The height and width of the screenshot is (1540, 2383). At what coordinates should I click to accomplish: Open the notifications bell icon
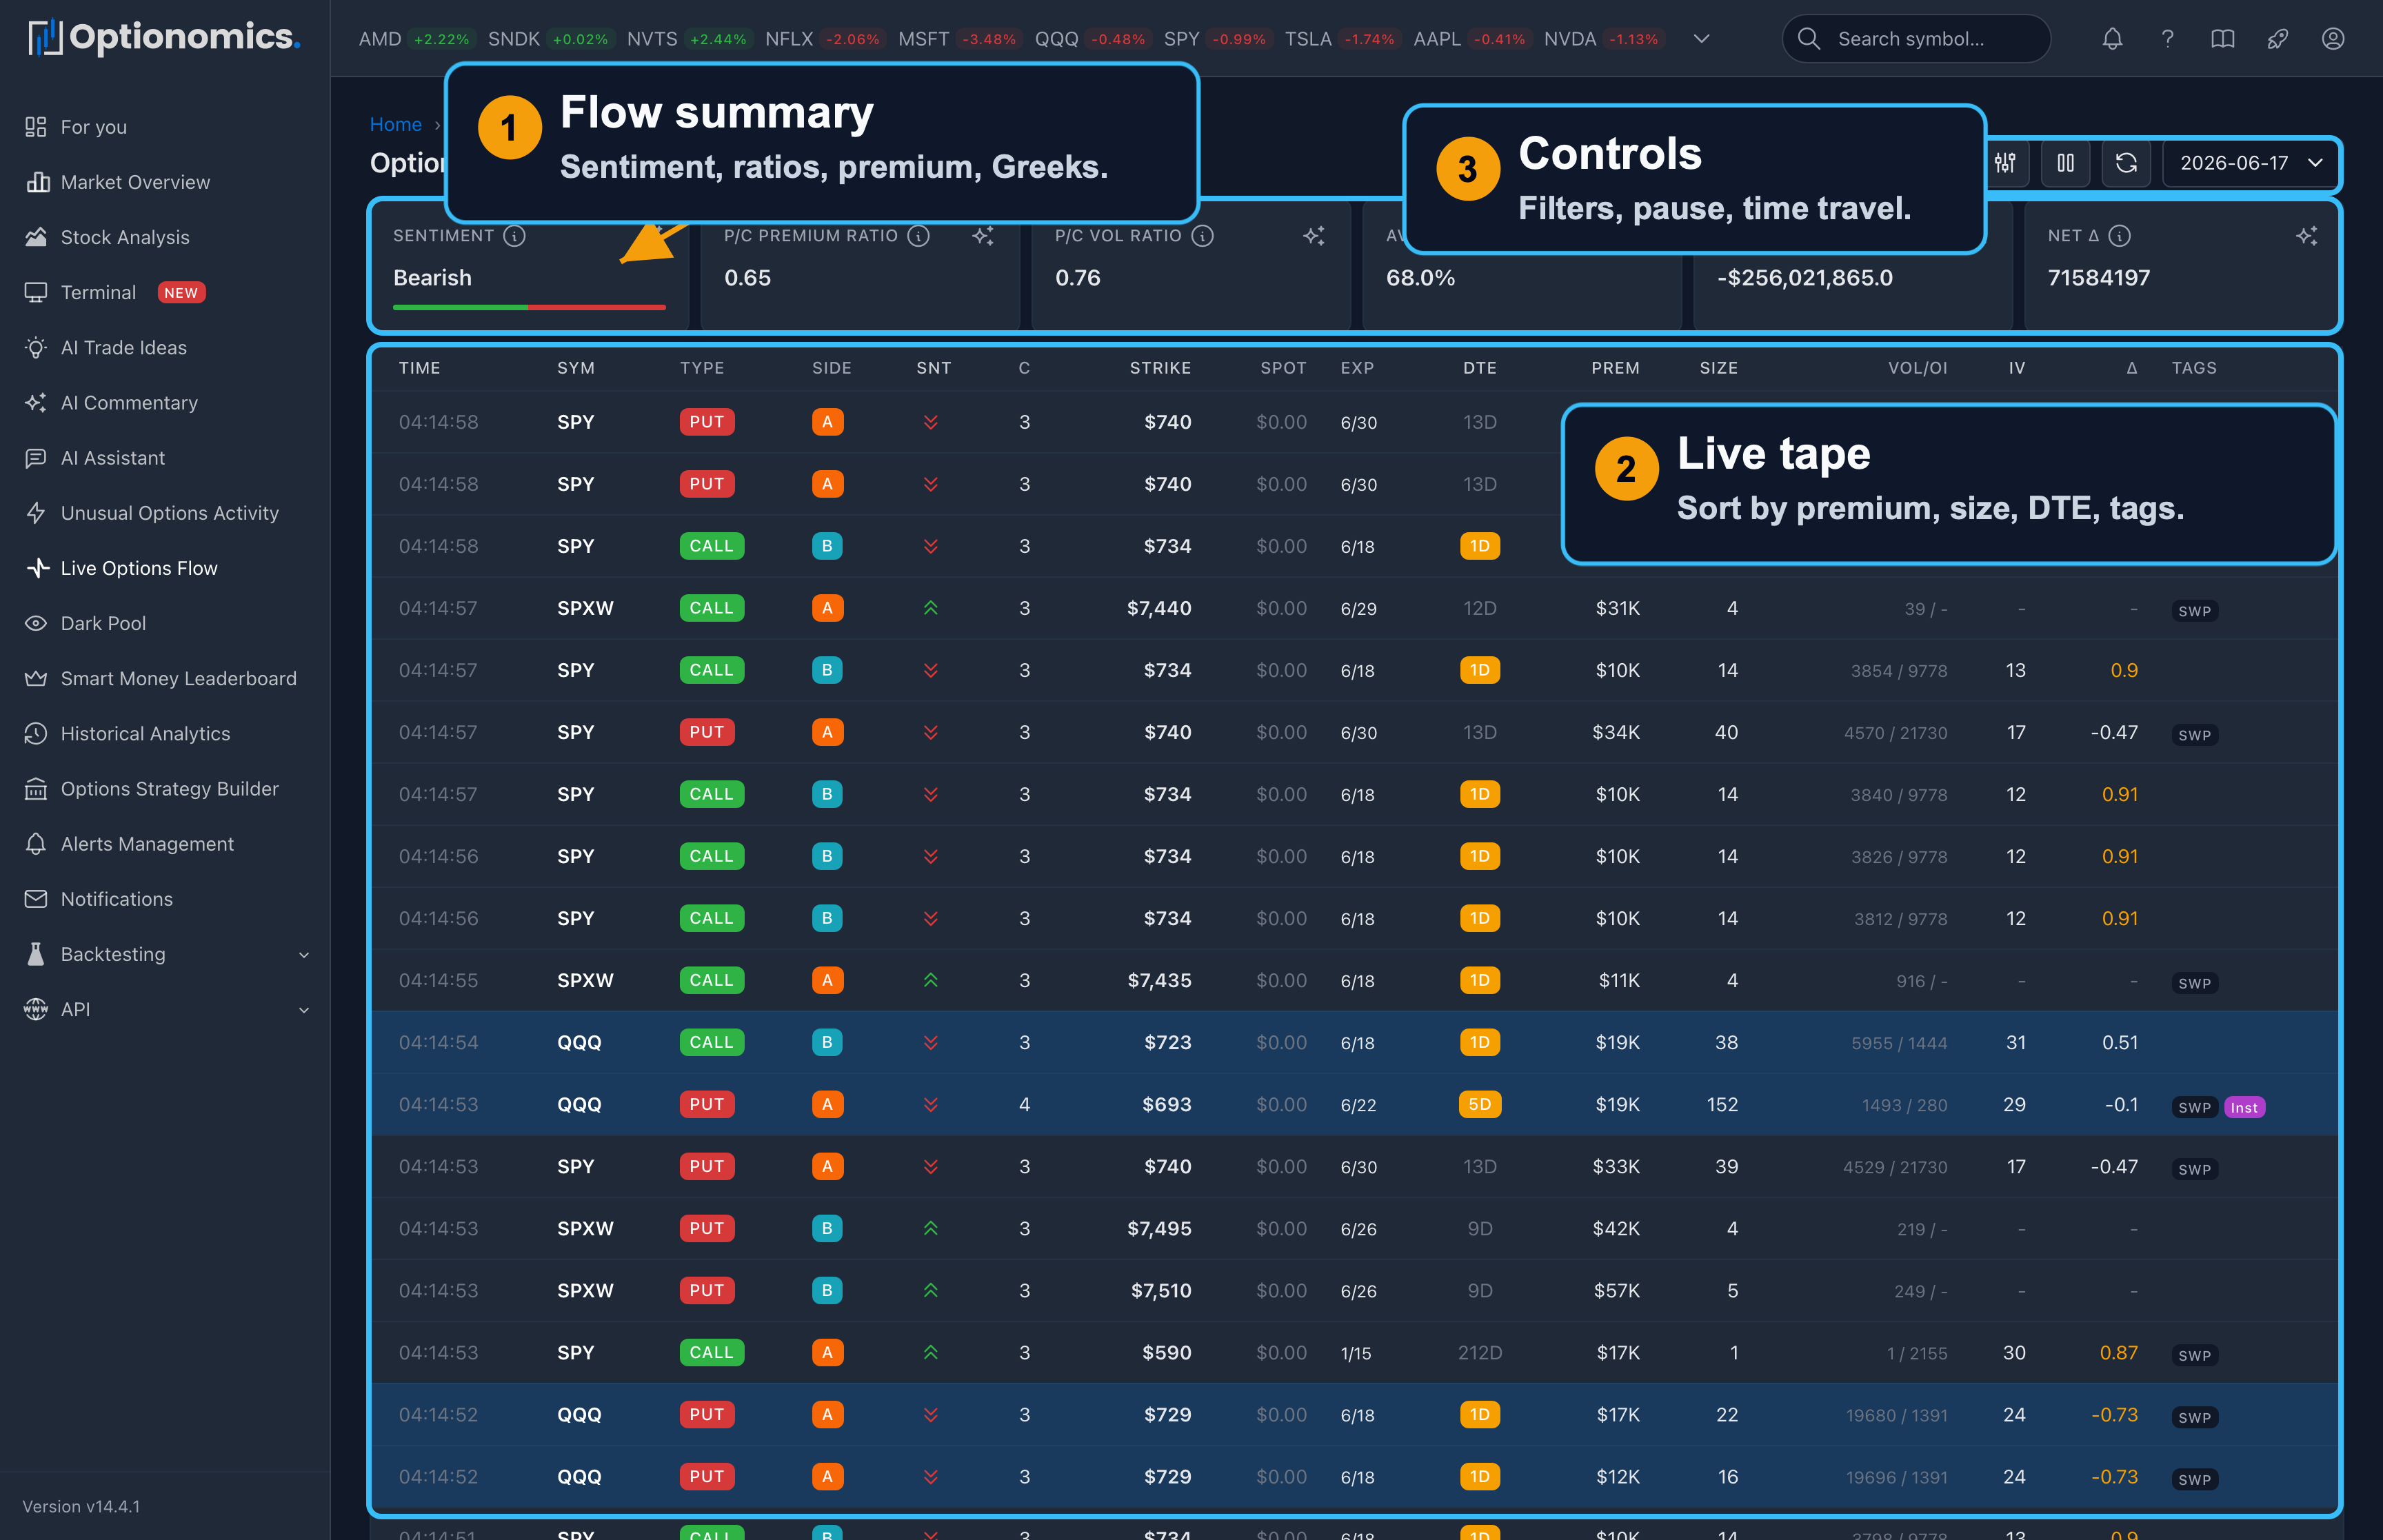(2112, 39)
